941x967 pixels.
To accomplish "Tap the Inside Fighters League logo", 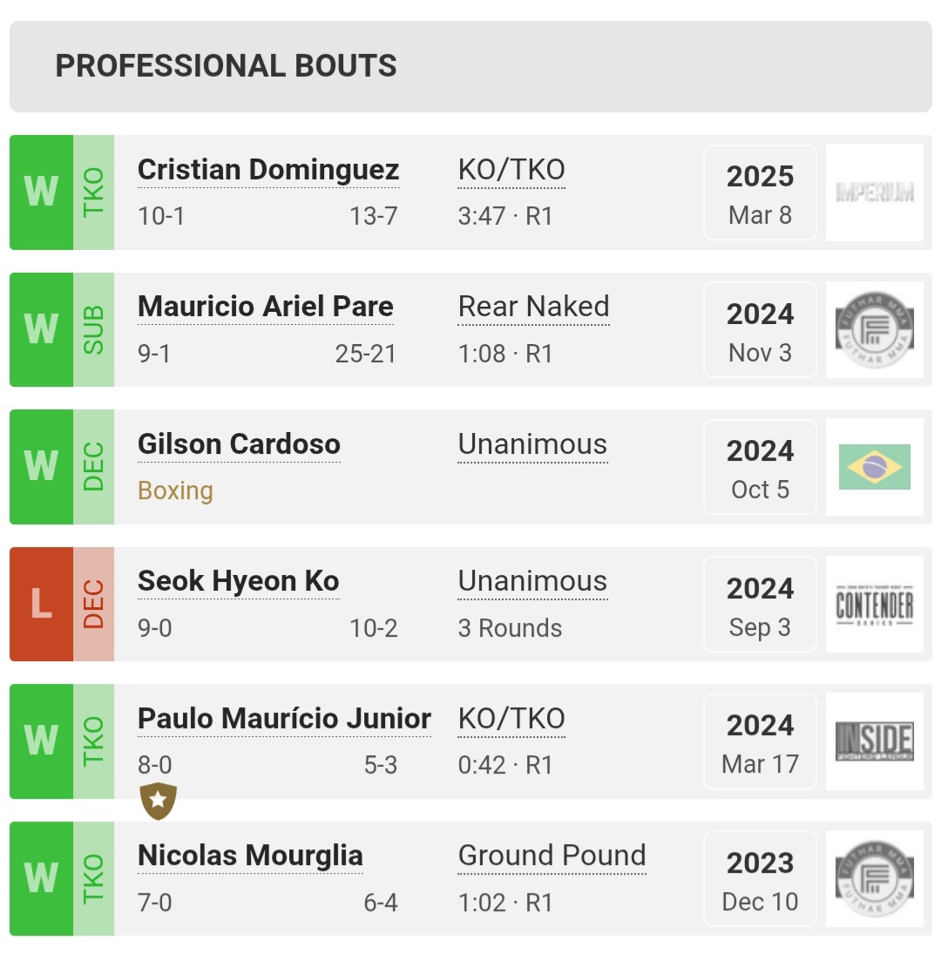I will click(874, 741).
